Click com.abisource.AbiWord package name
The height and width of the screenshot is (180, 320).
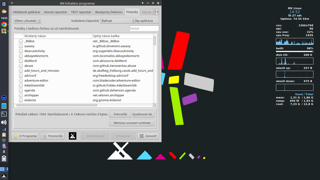pyautogui.click(x=110, y=61)
